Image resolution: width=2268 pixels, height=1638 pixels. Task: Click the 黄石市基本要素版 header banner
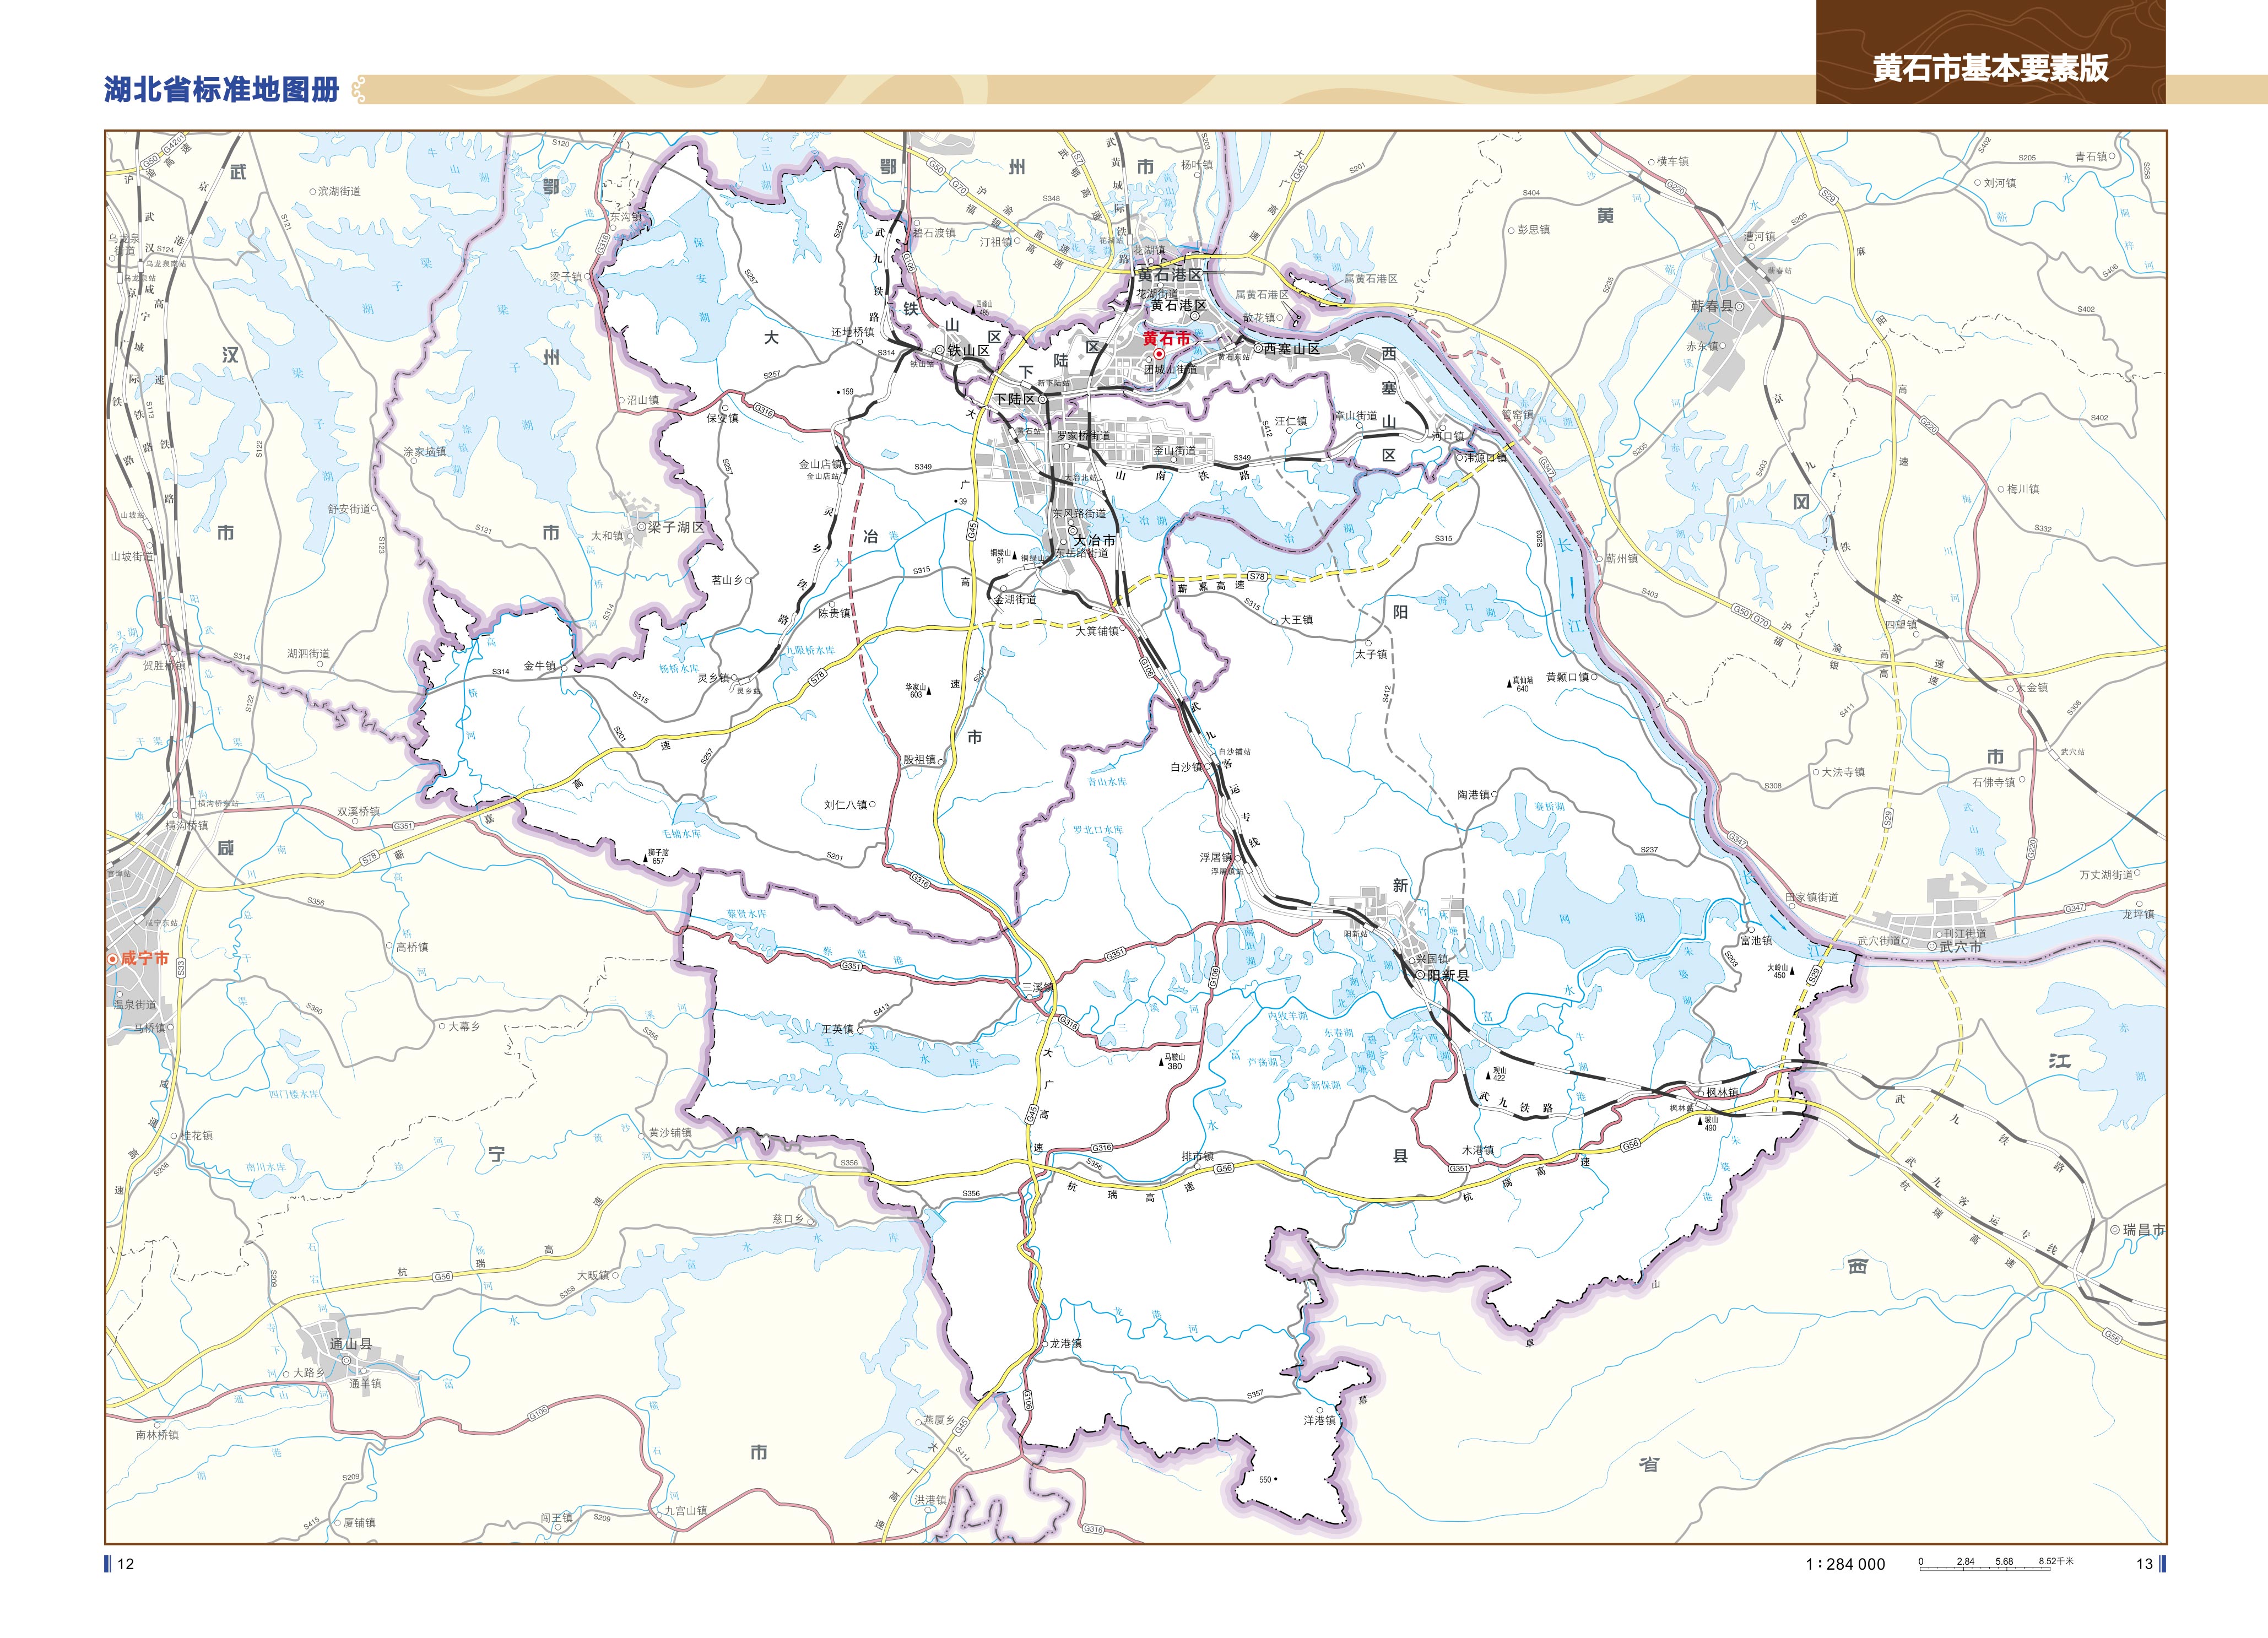pos(1990,67)
